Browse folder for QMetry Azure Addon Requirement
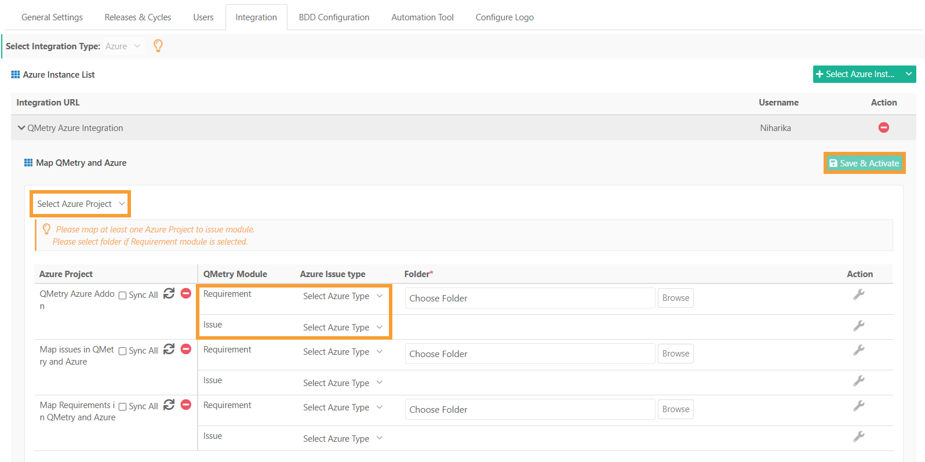This screenshot has width=925, height=462. [x=676, y=298]
